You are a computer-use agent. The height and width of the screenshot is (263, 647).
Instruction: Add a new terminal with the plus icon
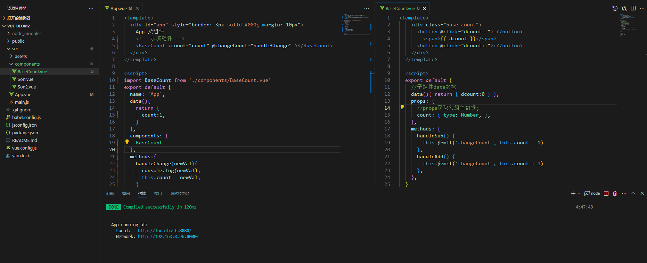[x=573, y=194]
